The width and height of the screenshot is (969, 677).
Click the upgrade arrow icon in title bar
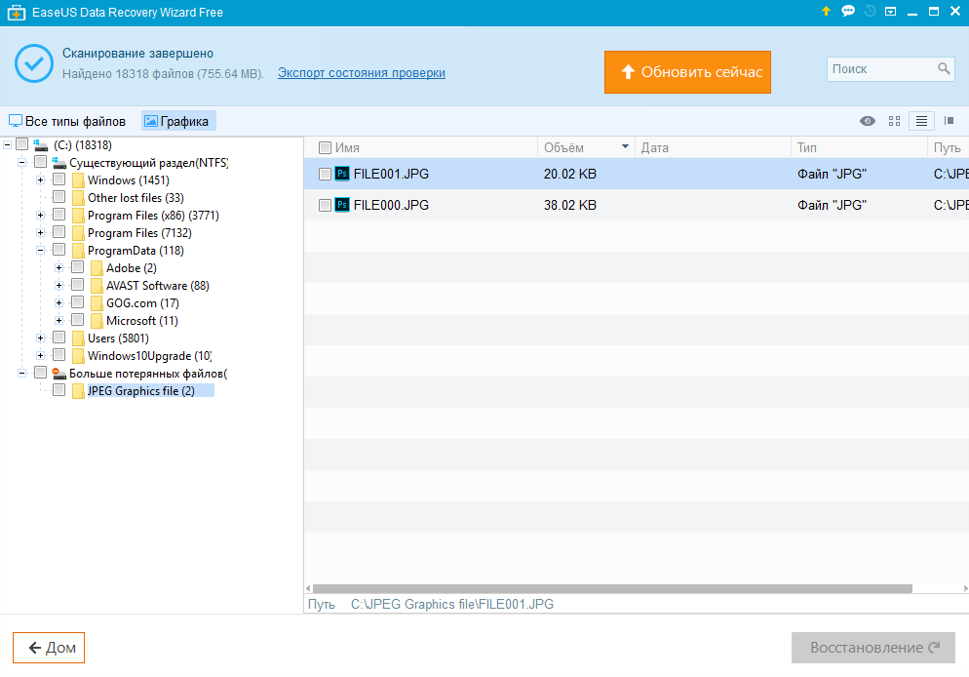826,11
